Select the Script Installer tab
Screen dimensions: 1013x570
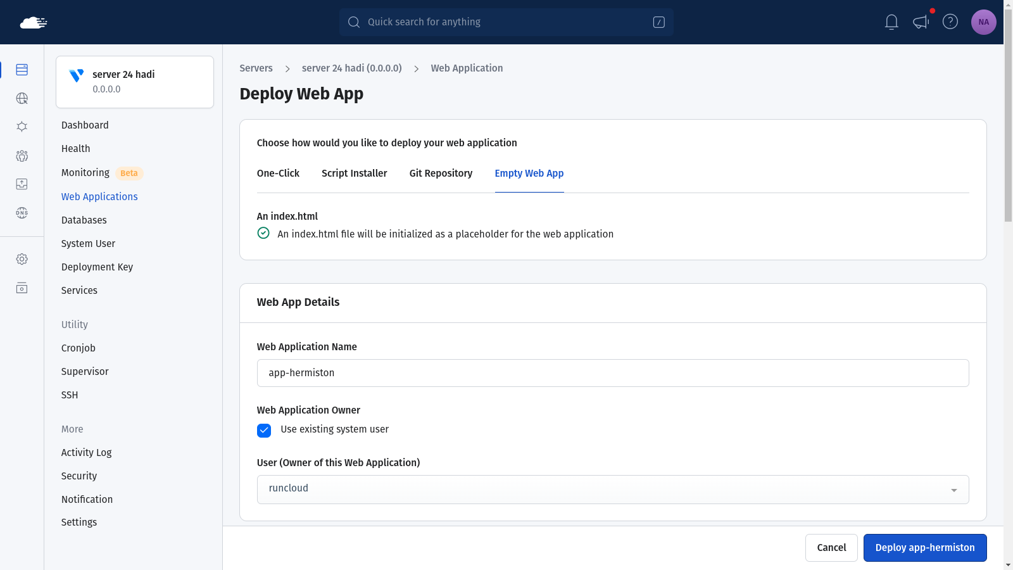pos(354,174)
